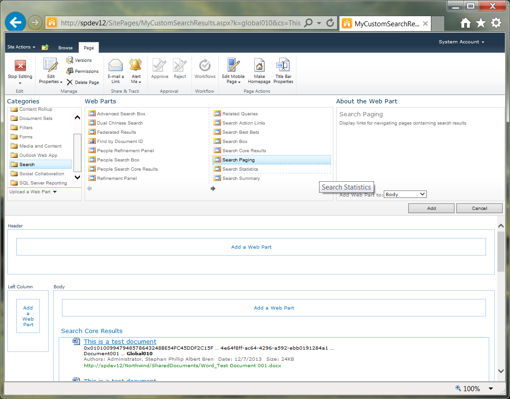Click the page scrollbar down arrow
Viewport: 510px width, 399px height.
coord(501,371)
